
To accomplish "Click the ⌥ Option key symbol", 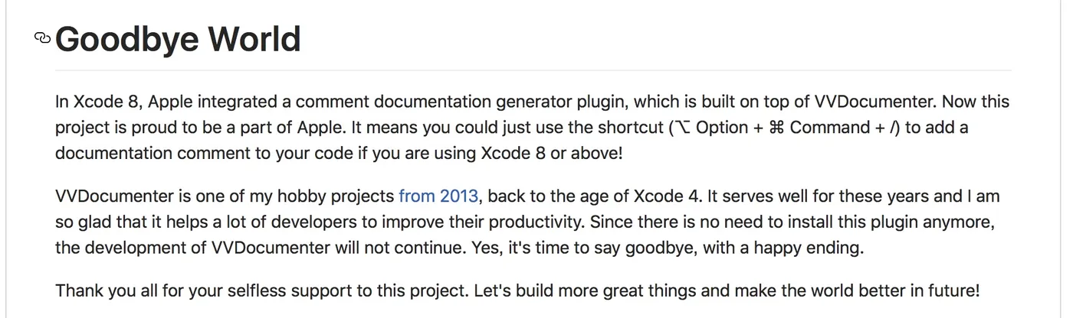I will [681, 127].
